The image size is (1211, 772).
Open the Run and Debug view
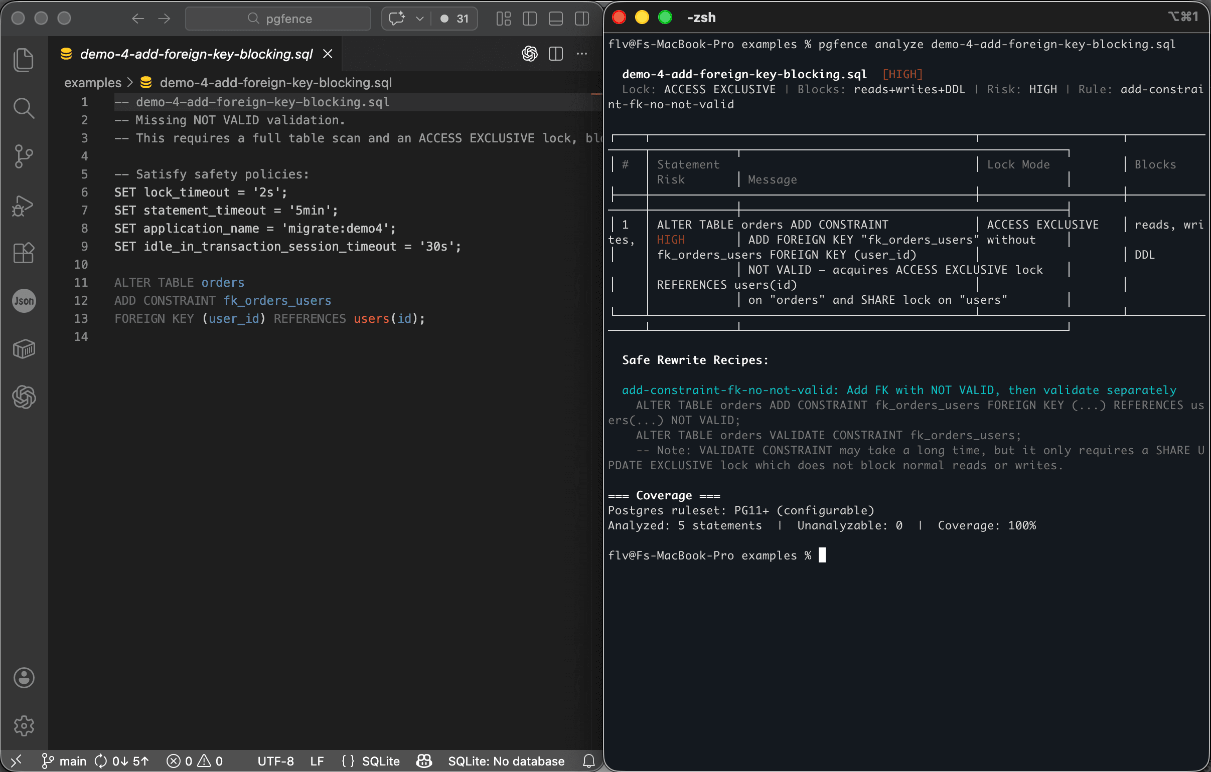(24, 206)
